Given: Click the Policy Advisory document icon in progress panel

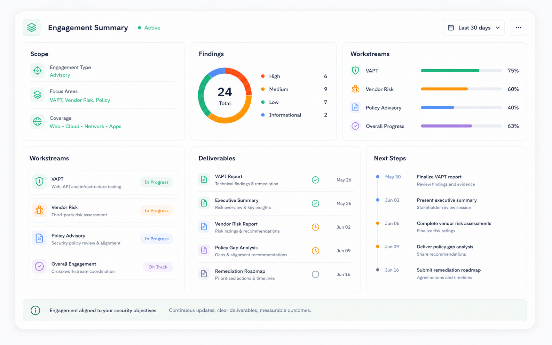Looking at the screenshot, I should 355,107.
